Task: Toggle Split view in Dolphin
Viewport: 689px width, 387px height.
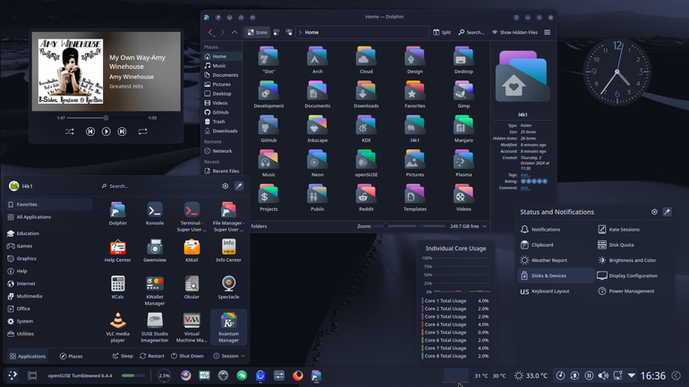Action: coord(442,32)
